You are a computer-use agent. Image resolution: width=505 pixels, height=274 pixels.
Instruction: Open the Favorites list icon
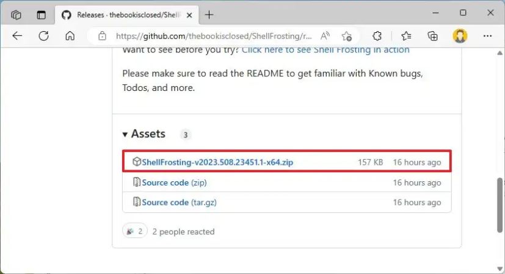(x=406, y=36)
